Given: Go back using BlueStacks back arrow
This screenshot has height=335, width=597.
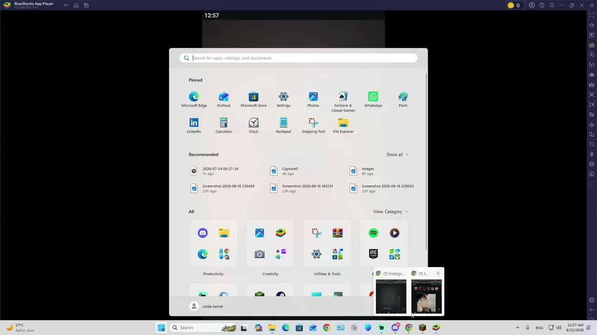Looking at the screenshot, I should [66, 5].
